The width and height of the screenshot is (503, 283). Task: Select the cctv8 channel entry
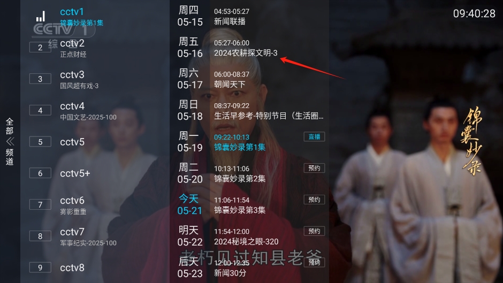point(72,267)
